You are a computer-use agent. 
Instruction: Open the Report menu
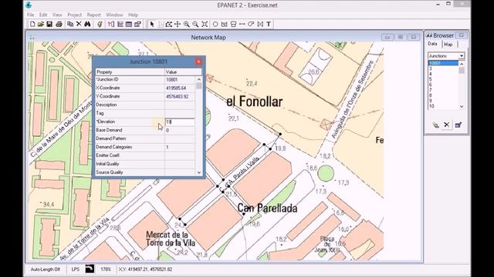93,15
